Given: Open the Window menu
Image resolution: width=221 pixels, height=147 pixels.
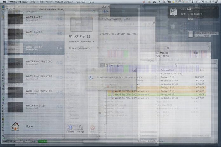Looking at the screenshot, I should point(81,2).
